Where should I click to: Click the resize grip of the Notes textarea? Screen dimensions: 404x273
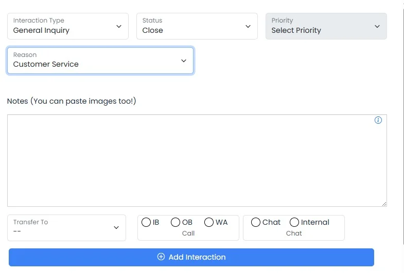[x=384, y=204]
